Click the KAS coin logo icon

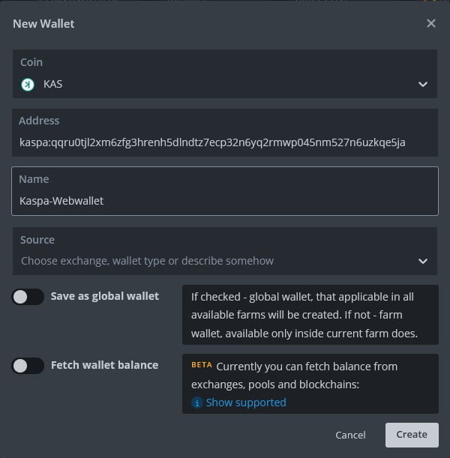[27, 85]
